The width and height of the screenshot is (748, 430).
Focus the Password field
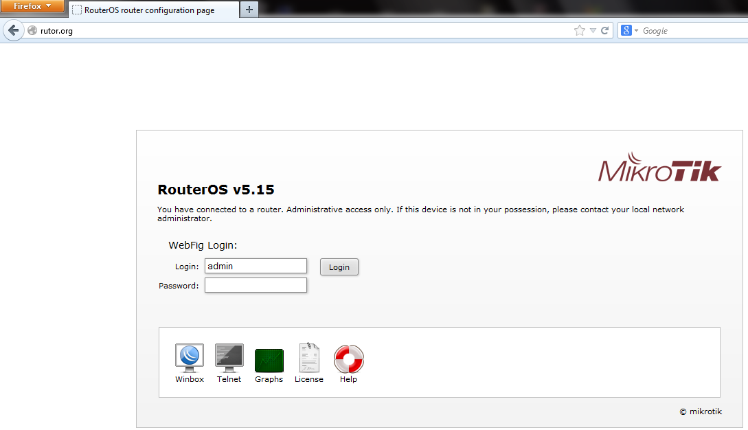[x=256, y=285]
